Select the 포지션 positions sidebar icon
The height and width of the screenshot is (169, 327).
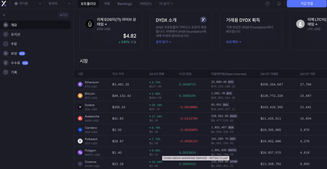click(x=5, y=34)
